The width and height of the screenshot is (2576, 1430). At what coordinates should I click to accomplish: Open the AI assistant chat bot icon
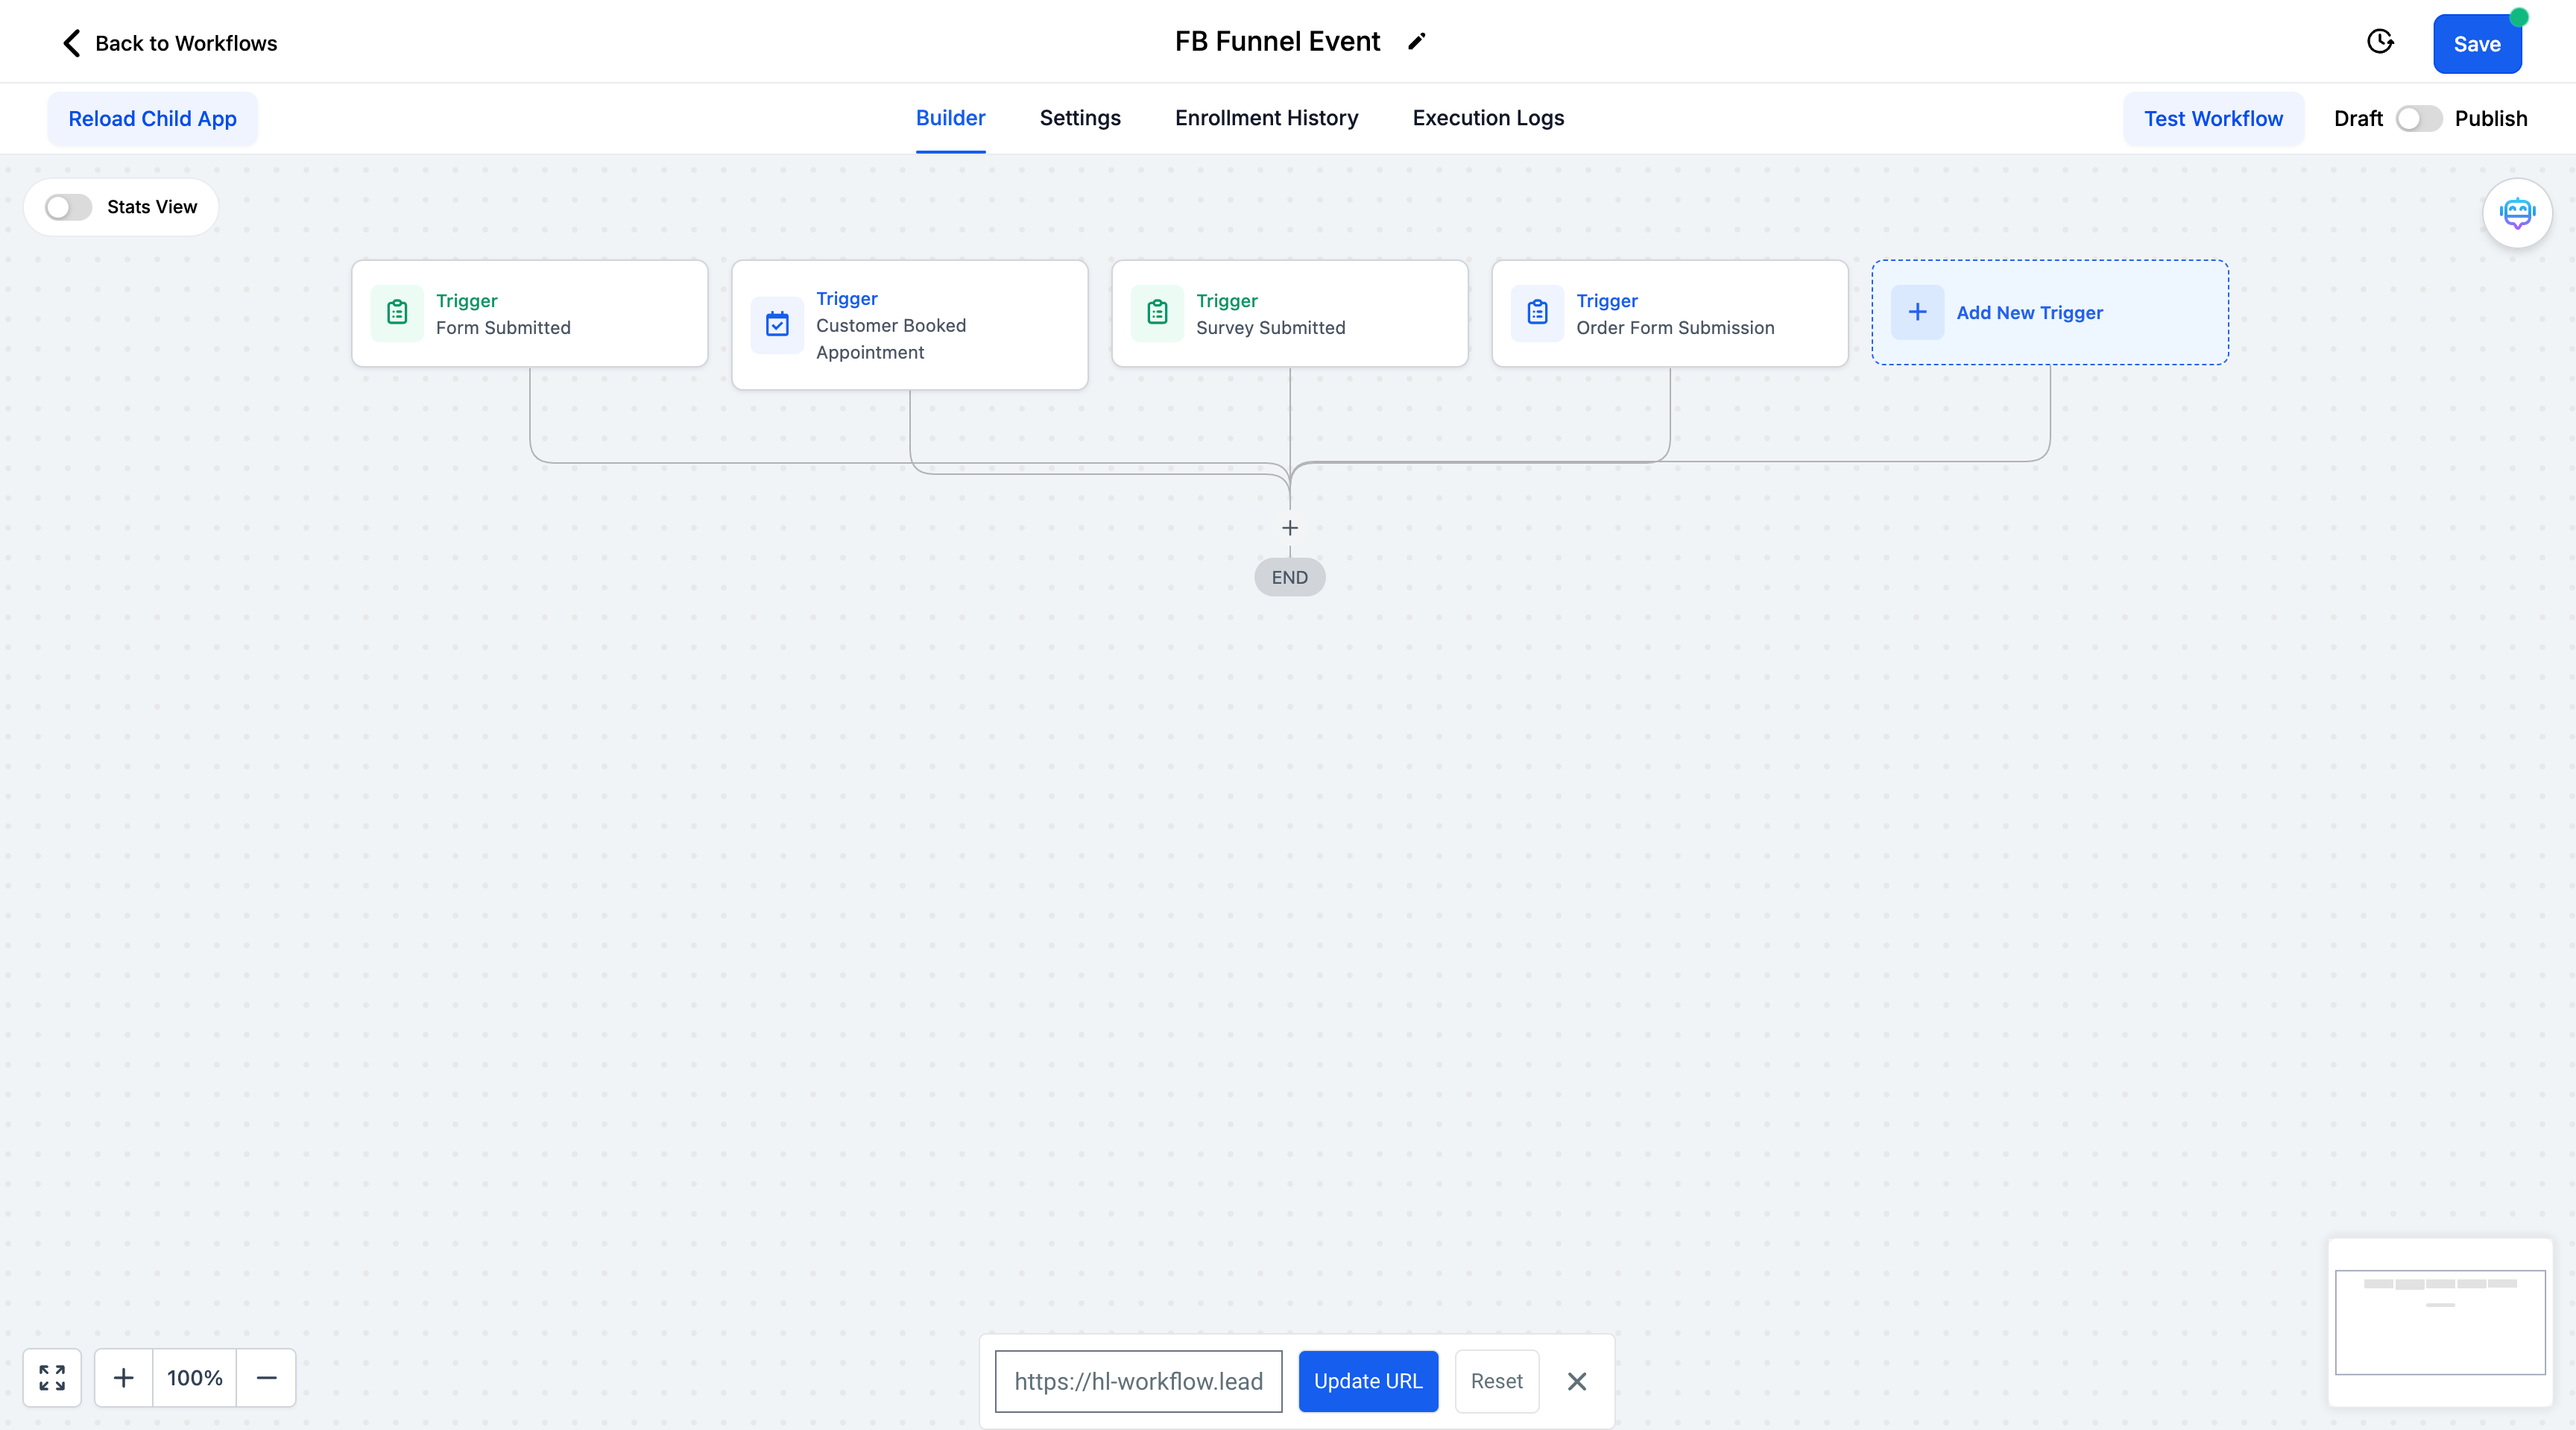(2516, 213)
